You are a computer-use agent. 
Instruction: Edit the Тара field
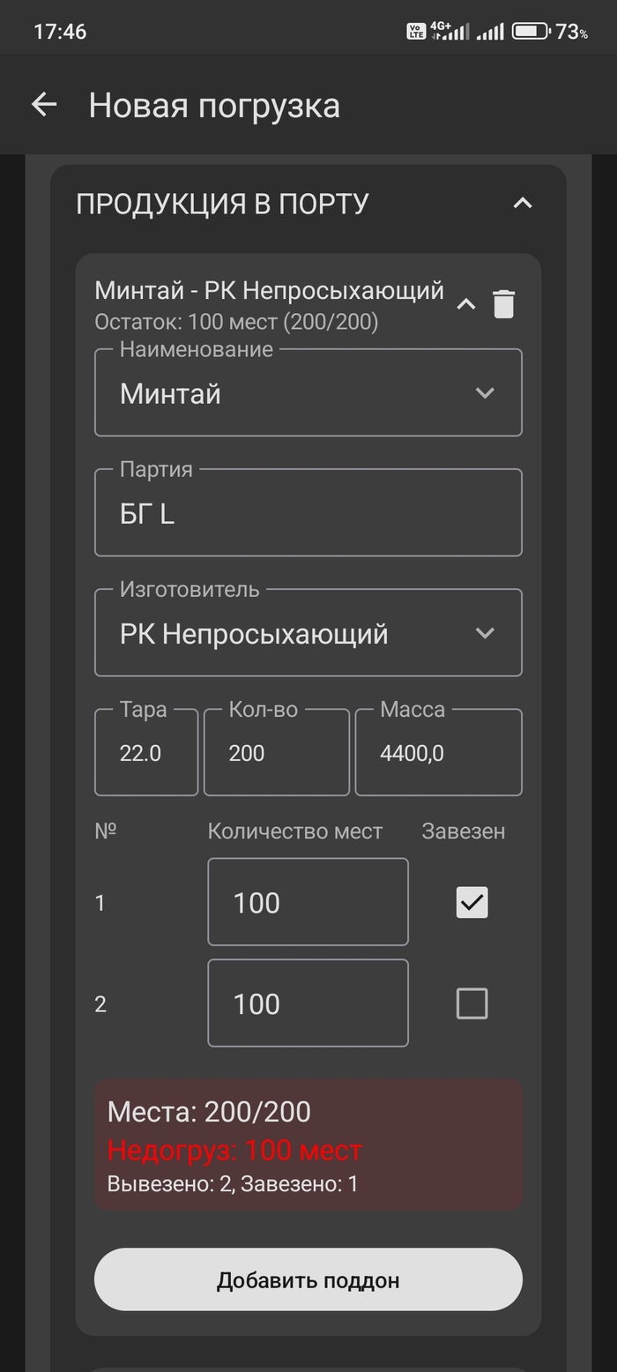click(146, 753)
